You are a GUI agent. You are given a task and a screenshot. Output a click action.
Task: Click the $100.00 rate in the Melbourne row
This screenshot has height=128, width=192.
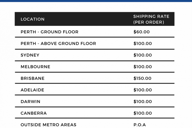[x=143, y=67]
